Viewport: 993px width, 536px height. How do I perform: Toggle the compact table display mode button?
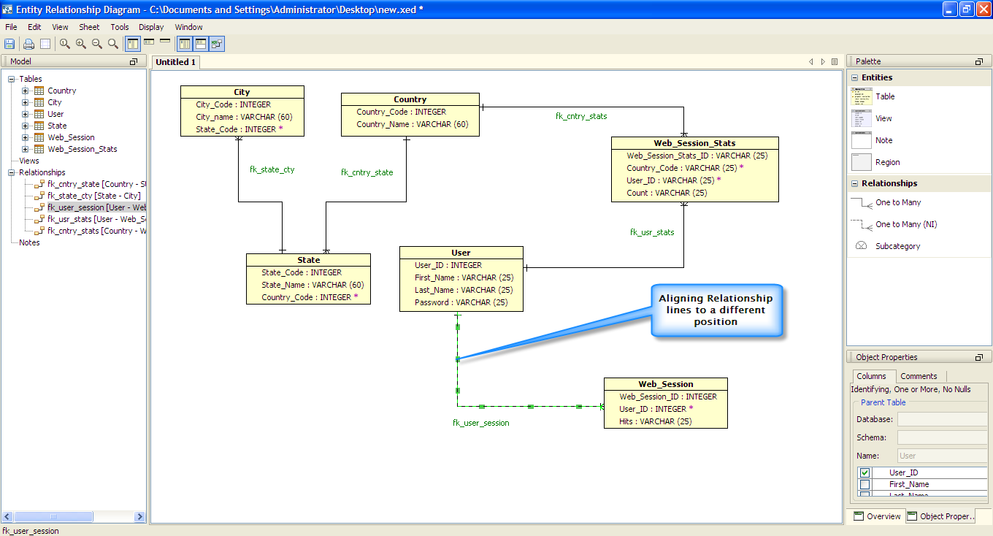(x=149, y=42)
